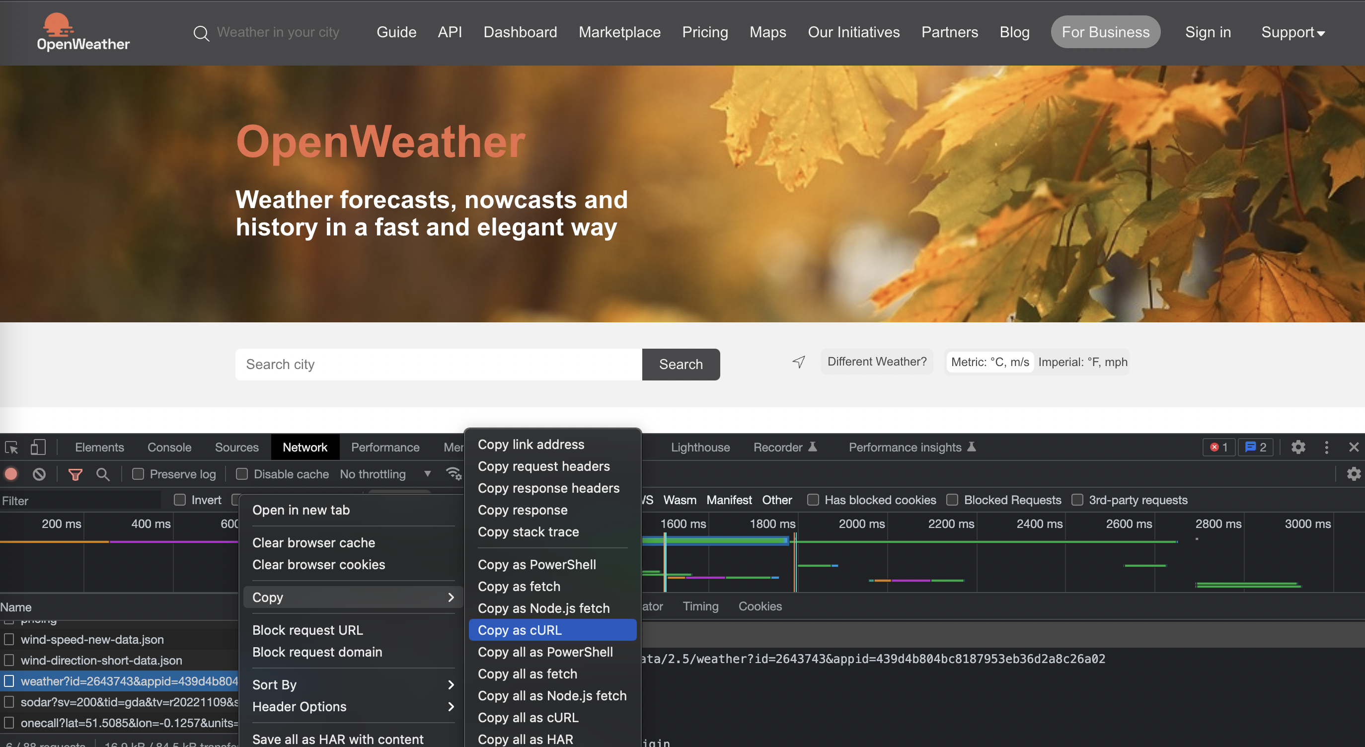Image resolution: width=1365 pixels, height=747 pixels.
Task: Select Imperial: °F, mph units option
Action: pos(1082,362)
